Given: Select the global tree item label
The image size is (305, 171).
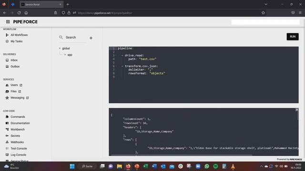Looking at the screenshot, I should pyautogui.click(x=66, y=48).
